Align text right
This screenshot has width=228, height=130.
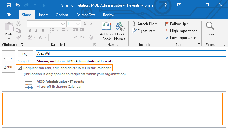[x=66, y=37]
